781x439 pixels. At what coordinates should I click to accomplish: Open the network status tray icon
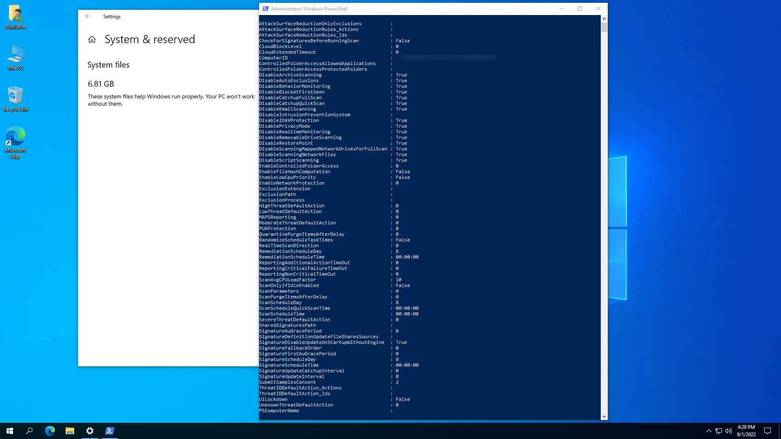(719, 431)
